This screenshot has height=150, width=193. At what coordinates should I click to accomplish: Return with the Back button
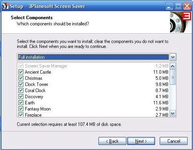pos(112,141)
